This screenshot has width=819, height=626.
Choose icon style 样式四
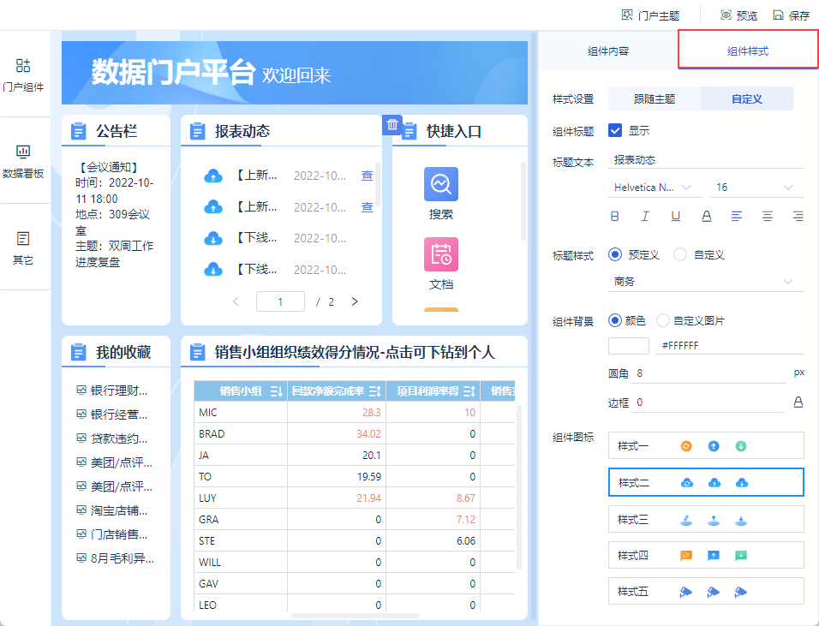tap(706, 556)
